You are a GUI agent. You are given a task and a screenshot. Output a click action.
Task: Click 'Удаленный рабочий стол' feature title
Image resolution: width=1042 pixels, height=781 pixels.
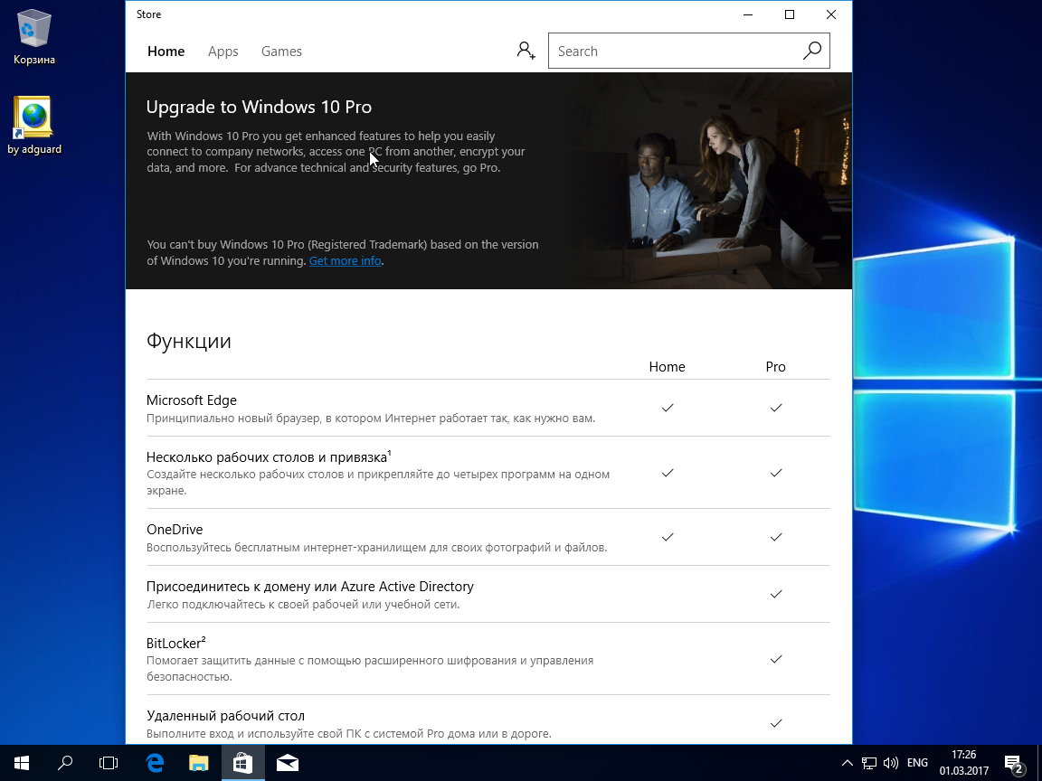pos(225,716)
